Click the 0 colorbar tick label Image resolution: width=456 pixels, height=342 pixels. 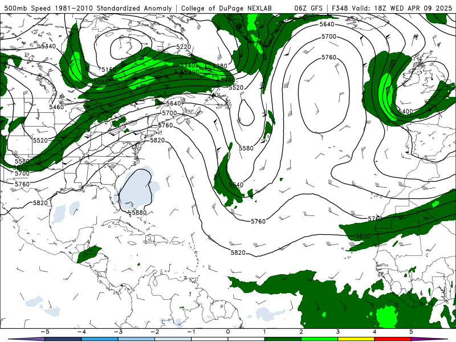click(227, 332)
